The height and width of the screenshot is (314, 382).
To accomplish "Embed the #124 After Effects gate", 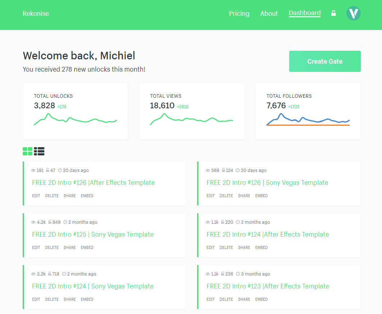I will tap(262, 247).
